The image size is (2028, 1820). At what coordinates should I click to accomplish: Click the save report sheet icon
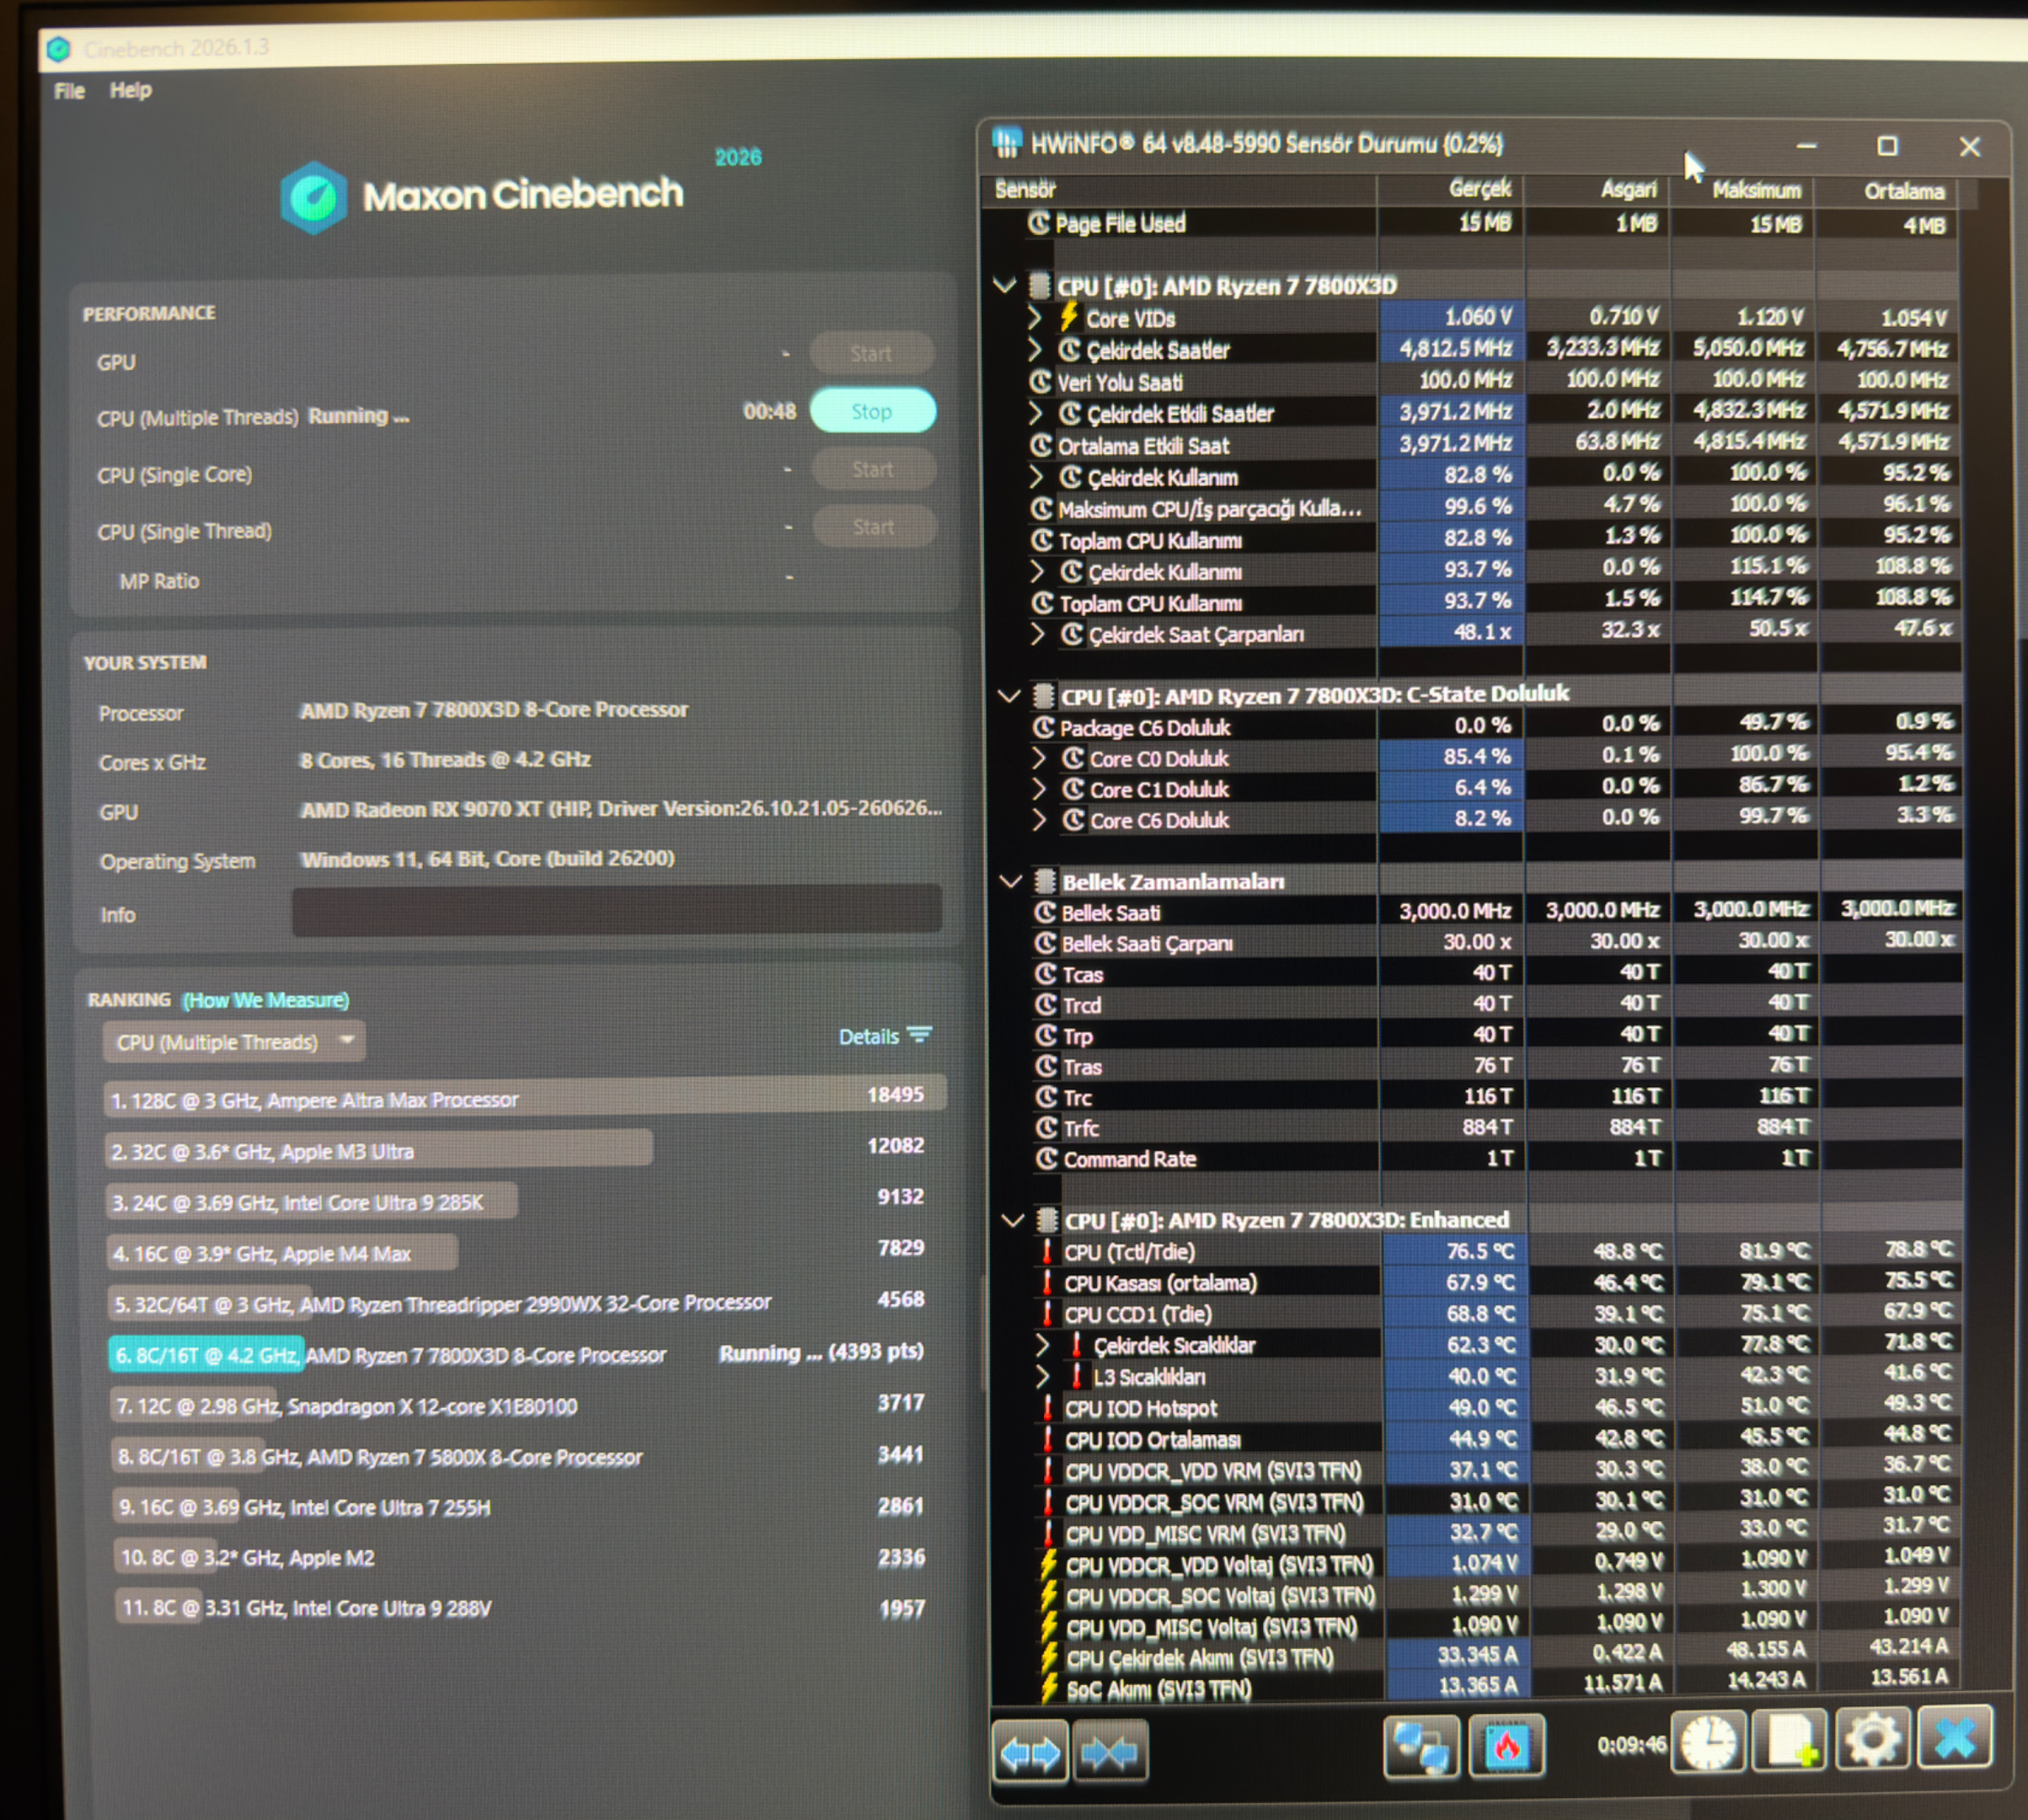(x=1791, y=1741)
